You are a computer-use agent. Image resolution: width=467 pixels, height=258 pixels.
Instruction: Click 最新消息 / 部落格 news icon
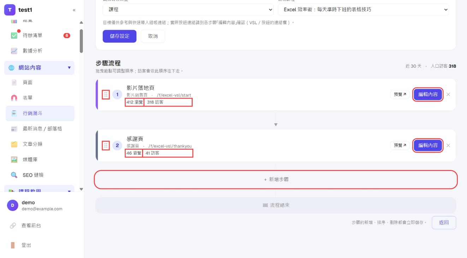[x=14, y=129]
